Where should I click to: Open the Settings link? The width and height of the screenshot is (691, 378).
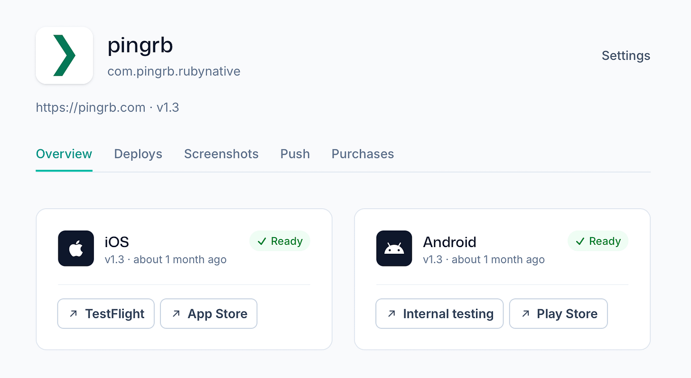pyautogui.click(x=626, y=55)
